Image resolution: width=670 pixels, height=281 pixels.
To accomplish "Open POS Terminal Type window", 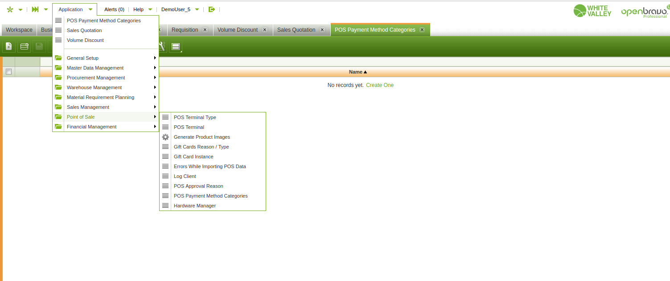I will coord(213,117).
